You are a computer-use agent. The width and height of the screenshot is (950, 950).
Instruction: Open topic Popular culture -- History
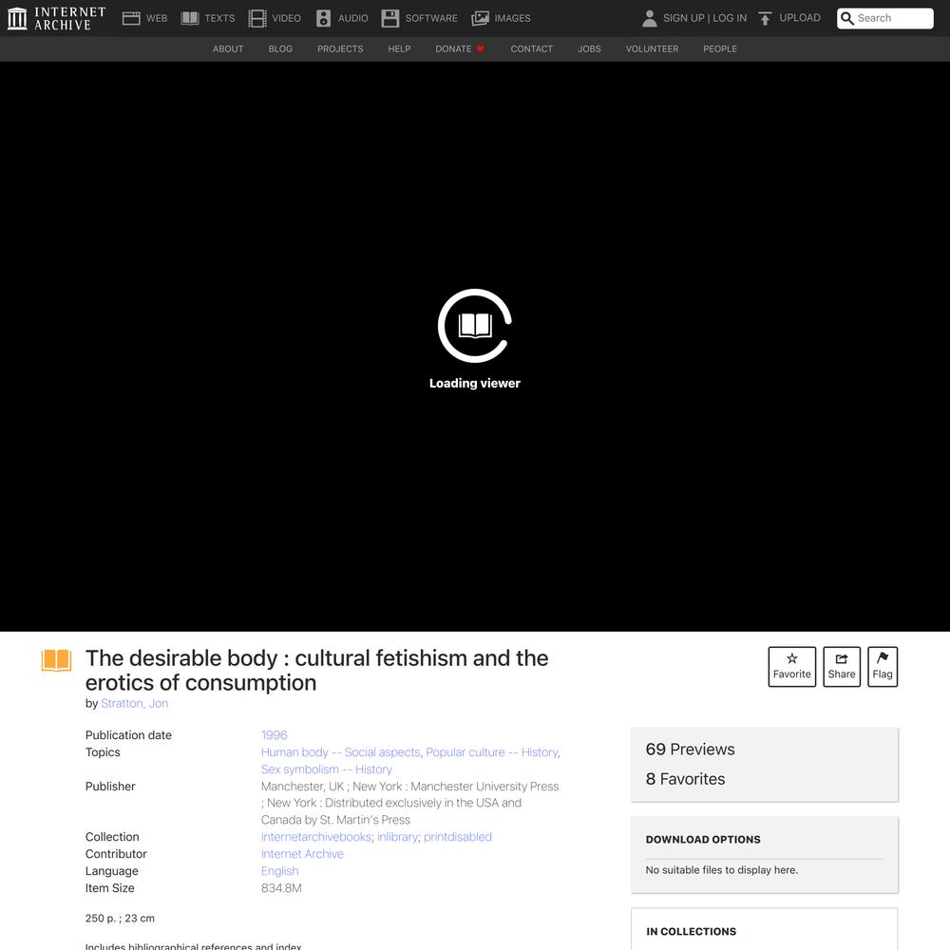[491, 751]
